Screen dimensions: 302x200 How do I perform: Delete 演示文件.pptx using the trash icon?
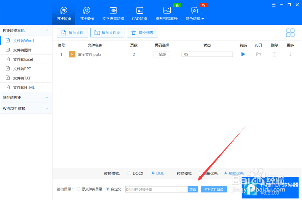click(x=274, y=54)
